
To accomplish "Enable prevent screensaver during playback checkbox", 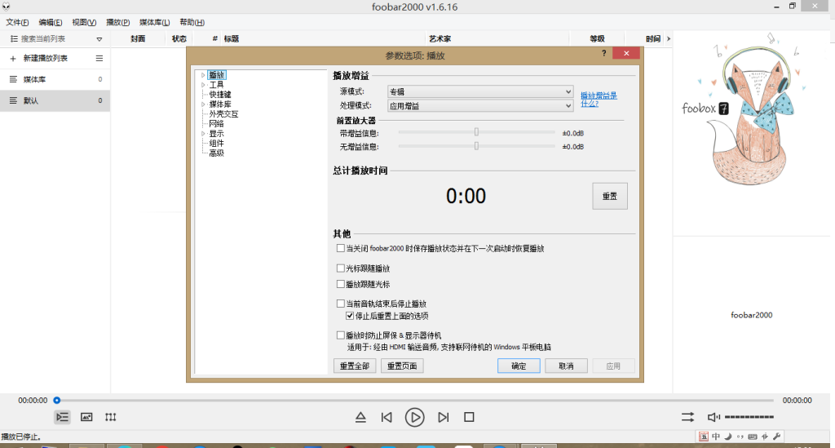I will click(340, 335).
